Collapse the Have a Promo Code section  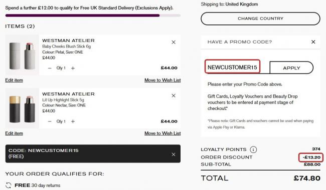pyautogui.click(x=313, y=42)
